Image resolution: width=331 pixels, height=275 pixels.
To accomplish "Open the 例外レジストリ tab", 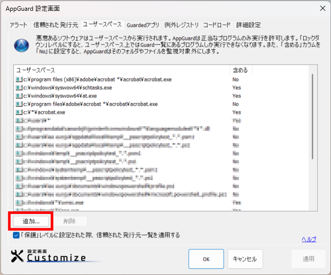I will point(181,25).
